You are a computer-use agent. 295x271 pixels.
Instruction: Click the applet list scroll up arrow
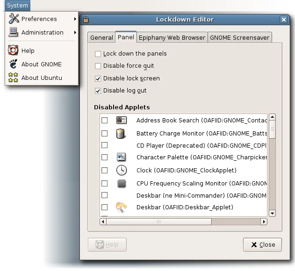(272, 117)
